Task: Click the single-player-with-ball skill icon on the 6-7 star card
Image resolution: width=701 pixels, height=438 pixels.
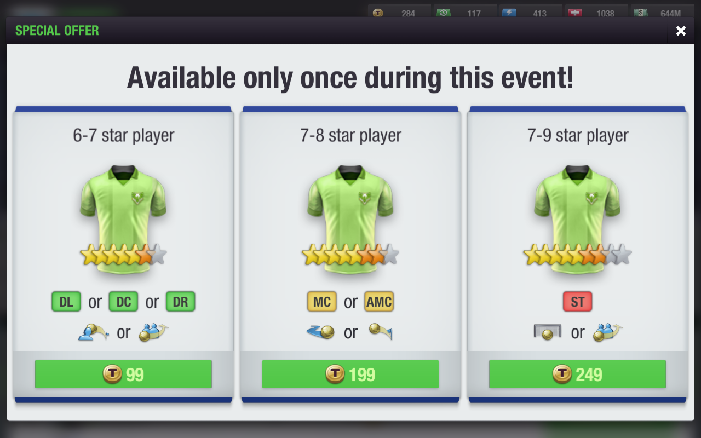Action: tap(93, 332)
